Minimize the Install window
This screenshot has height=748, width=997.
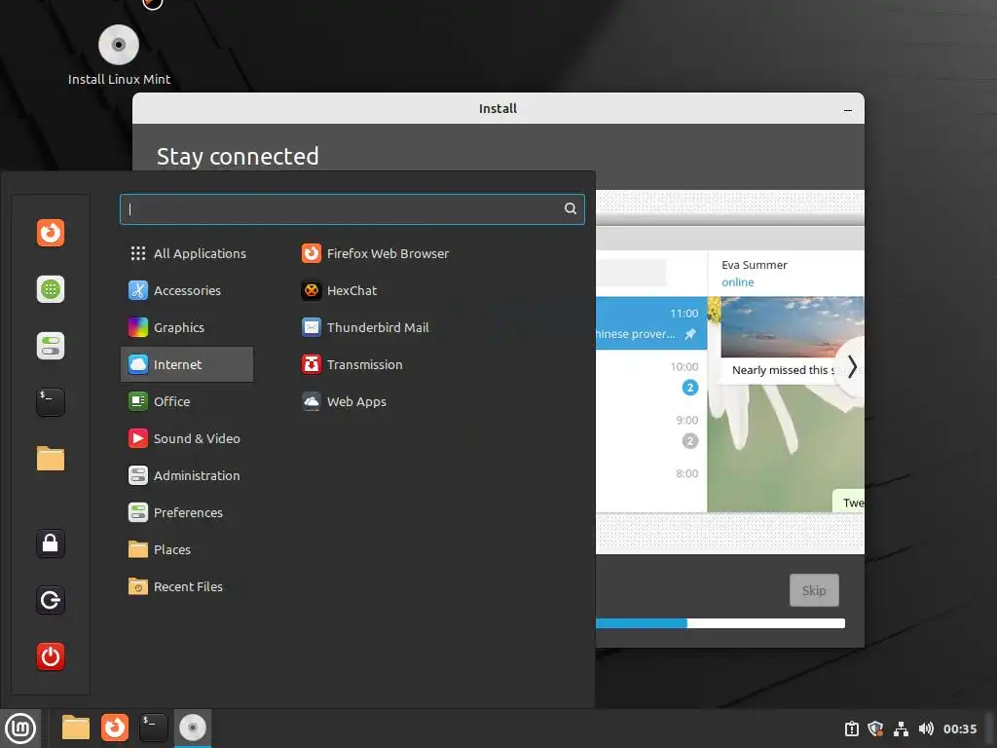point(848,109)
